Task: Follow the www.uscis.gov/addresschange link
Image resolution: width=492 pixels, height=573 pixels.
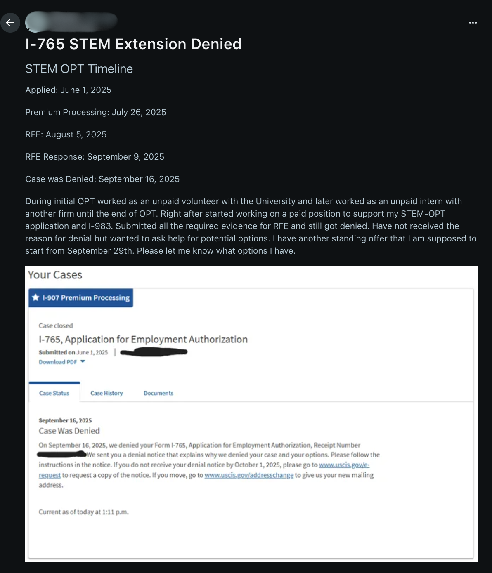Action: click(x=249, y=475)
